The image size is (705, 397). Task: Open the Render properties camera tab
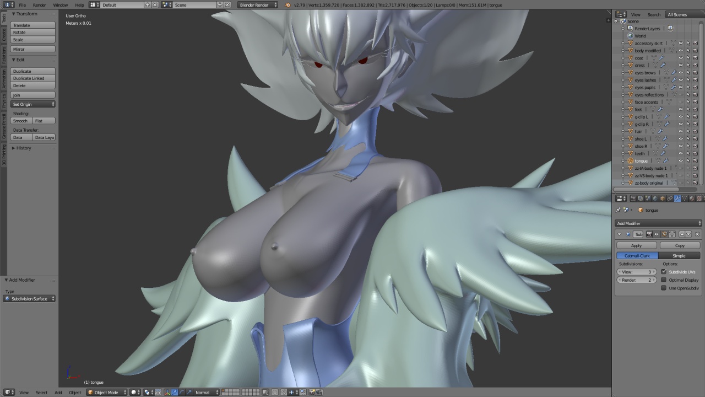pos(633,198)
